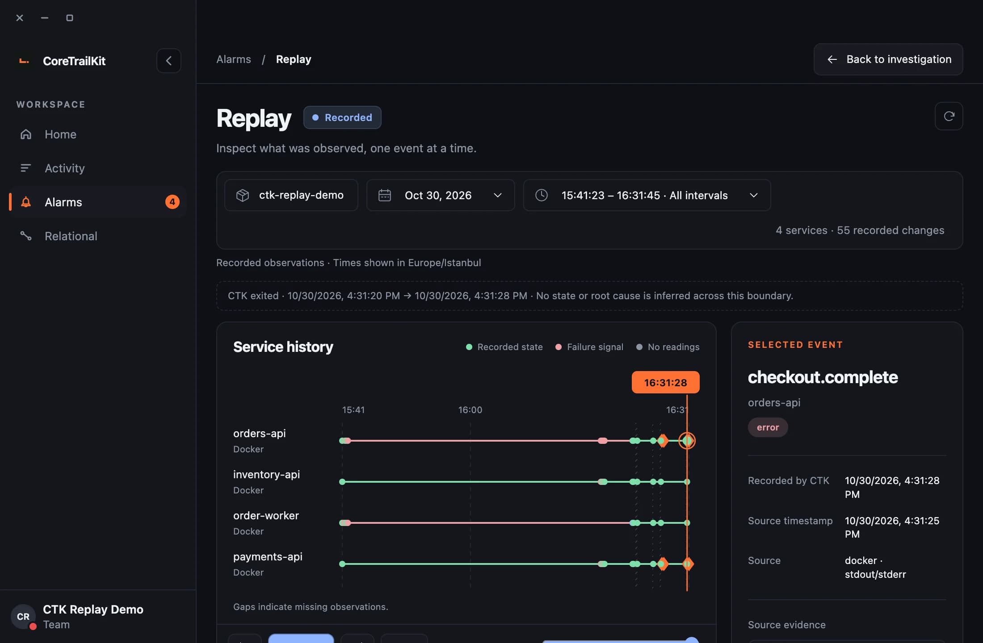Click the Home house icon
The image size is (983, 643).
coord(26,134)
